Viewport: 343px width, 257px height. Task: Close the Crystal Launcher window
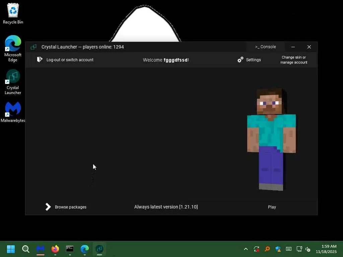tap(309, 47)
